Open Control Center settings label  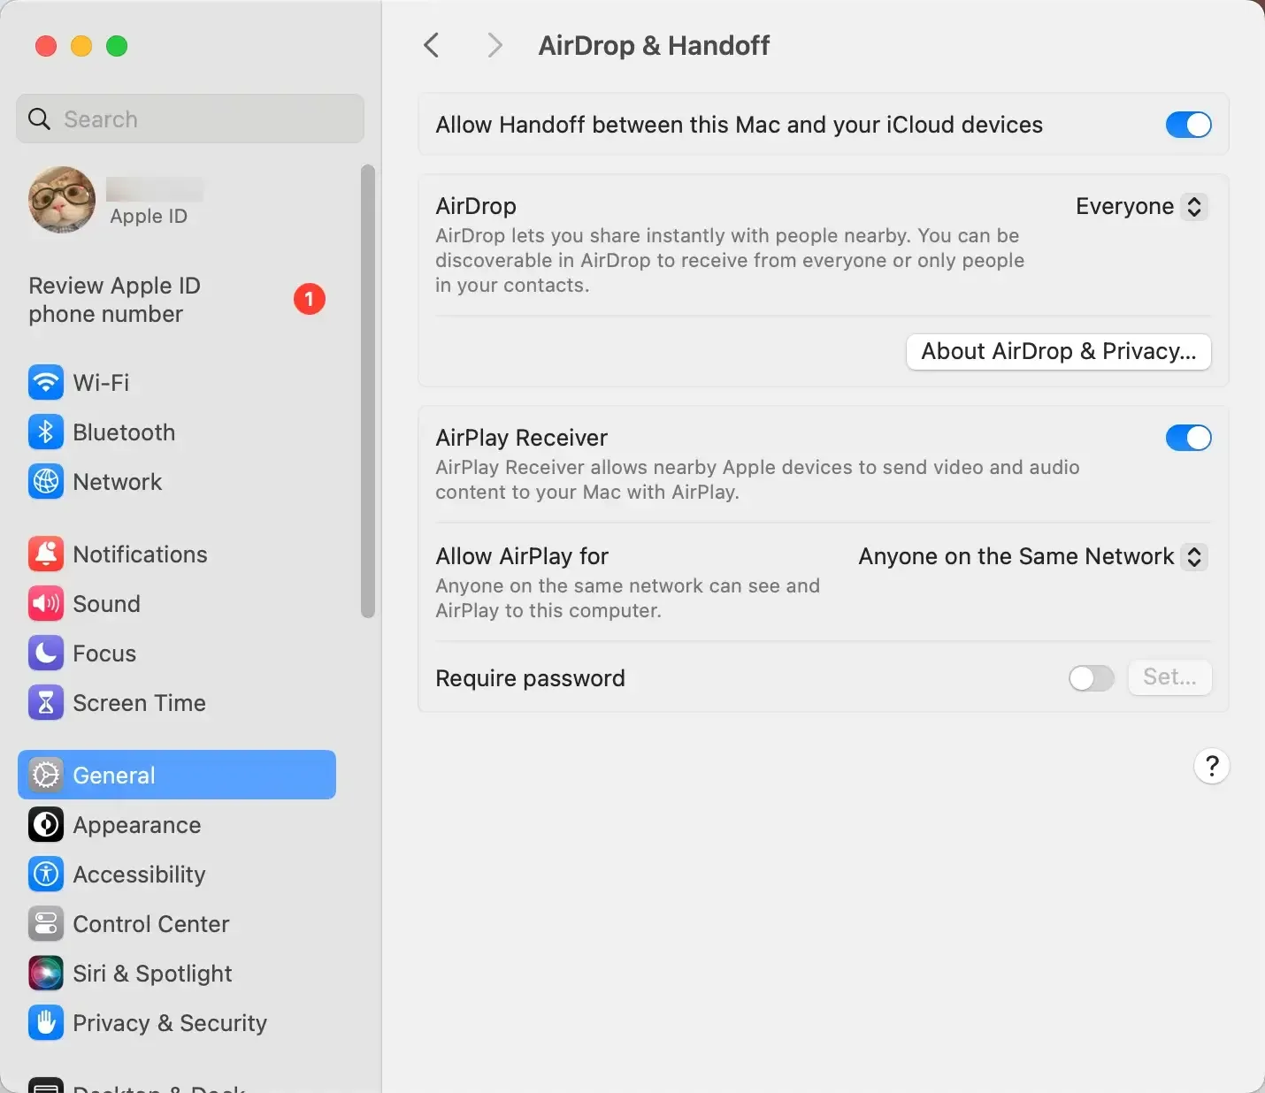coord(151,924)
